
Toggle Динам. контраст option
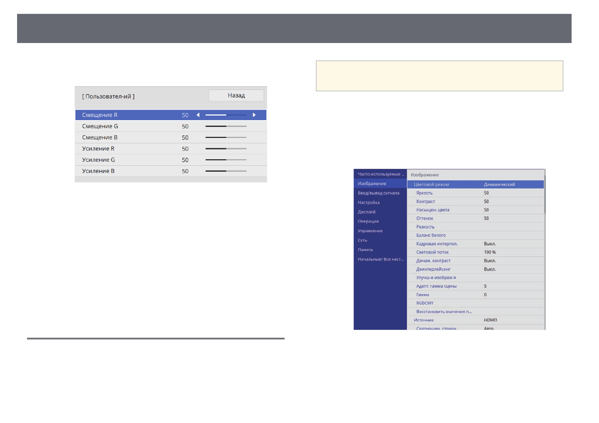click(475, 261)
